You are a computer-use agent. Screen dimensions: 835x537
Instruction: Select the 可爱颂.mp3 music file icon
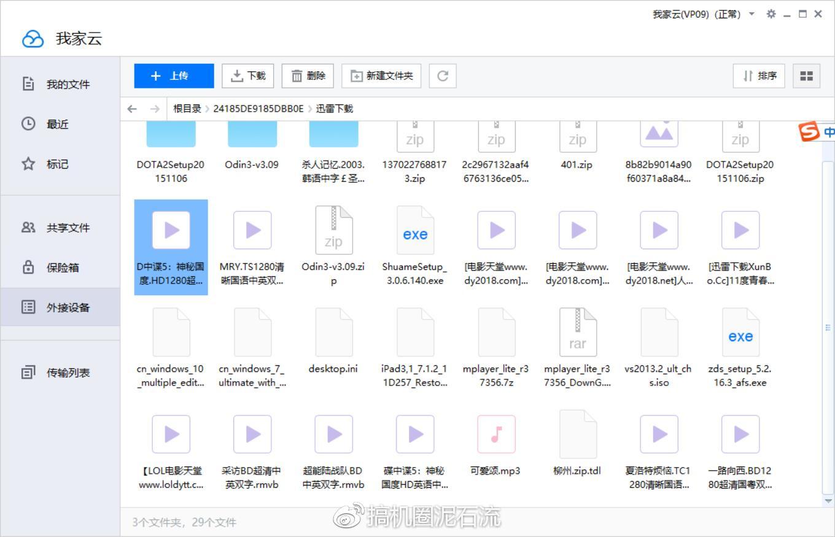tap(496, 435)
